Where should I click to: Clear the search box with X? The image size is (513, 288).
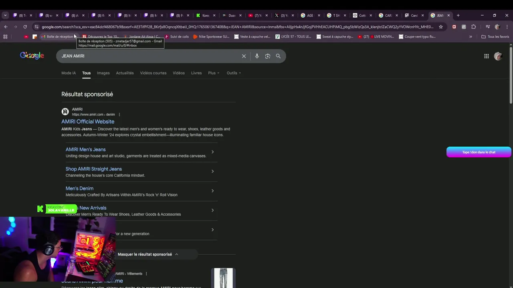(244, 56)
